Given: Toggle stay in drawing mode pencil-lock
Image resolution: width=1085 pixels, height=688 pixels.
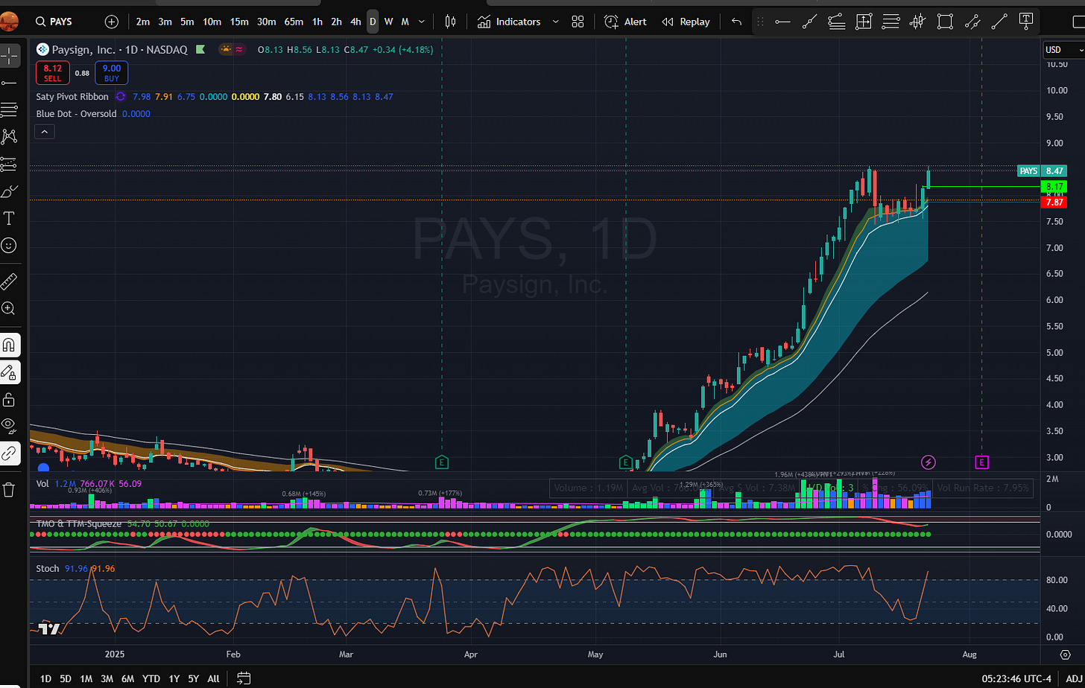Looking at the screenshot, I should coord(9,372).
